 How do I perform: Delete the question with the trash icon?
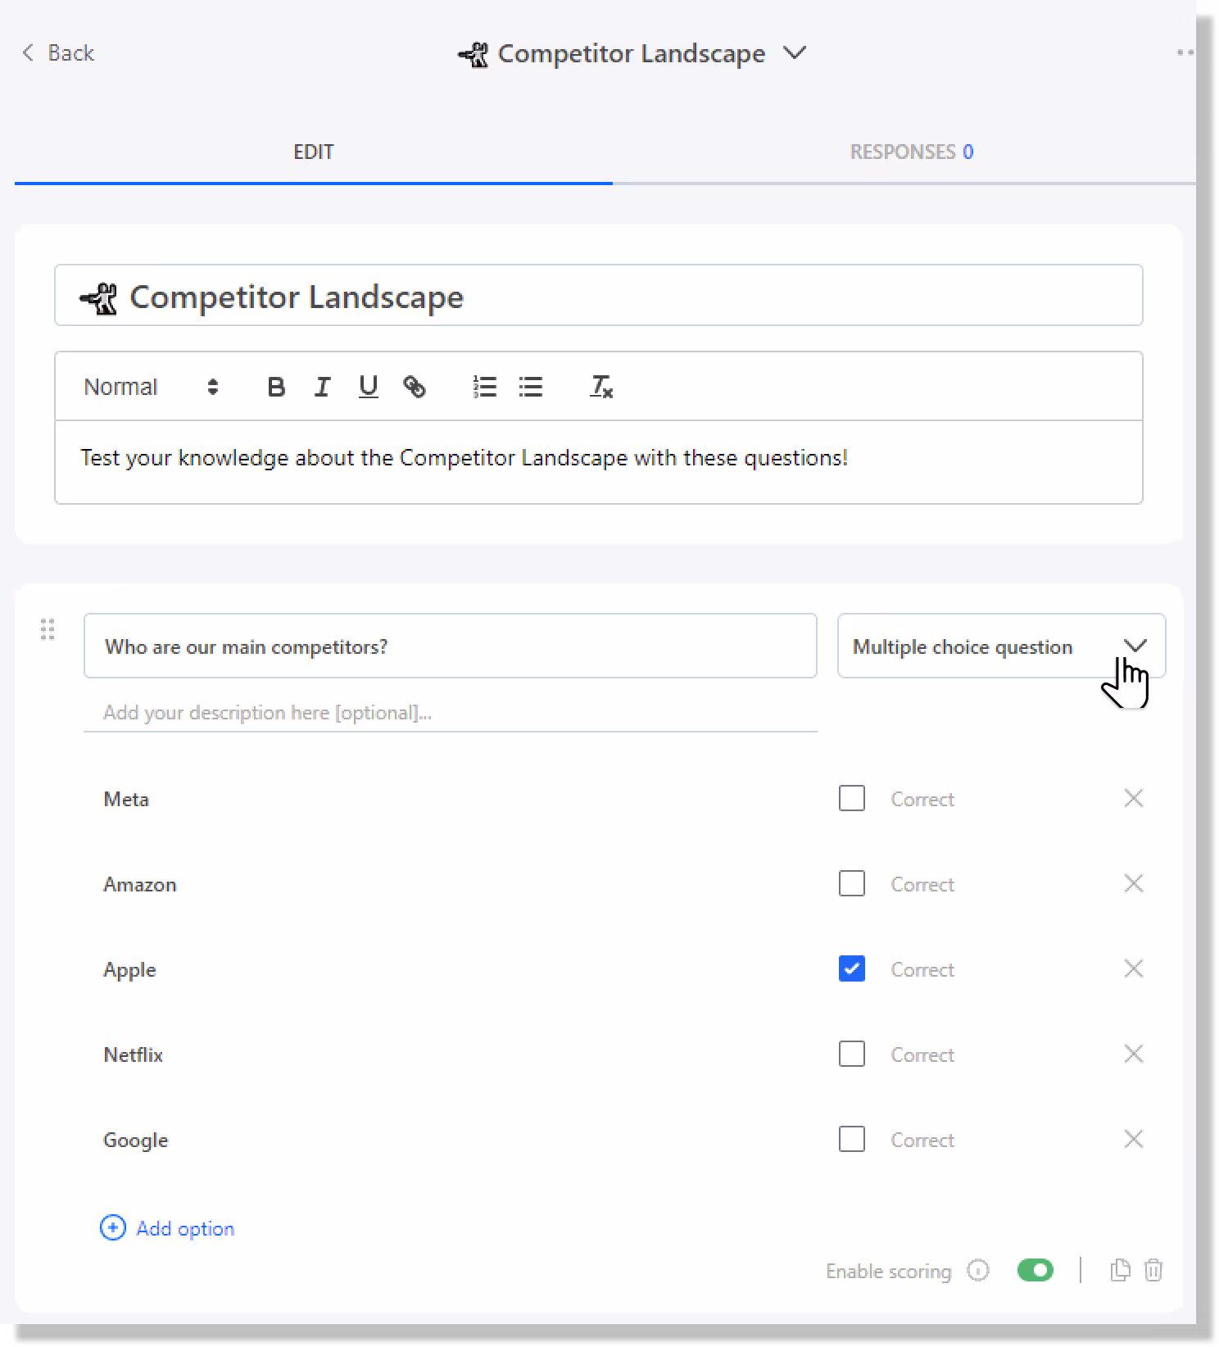1153,1270
